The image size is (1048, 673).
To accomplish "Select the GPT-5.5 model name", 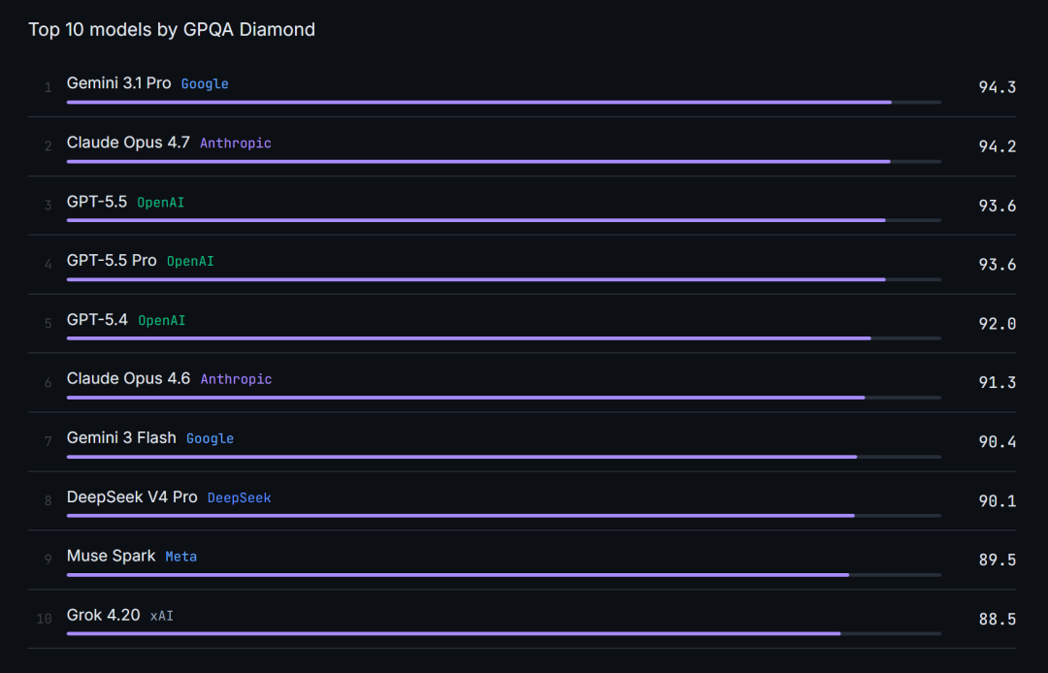I will tap(97, 202).
